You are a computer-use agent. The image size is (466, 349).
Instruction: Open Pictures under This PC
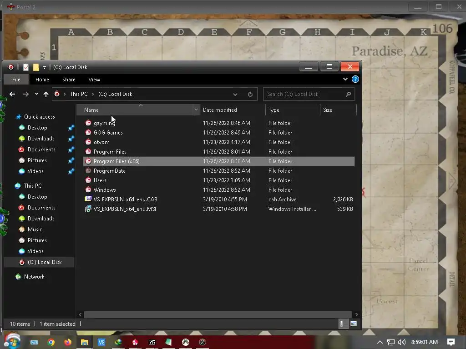37,240
